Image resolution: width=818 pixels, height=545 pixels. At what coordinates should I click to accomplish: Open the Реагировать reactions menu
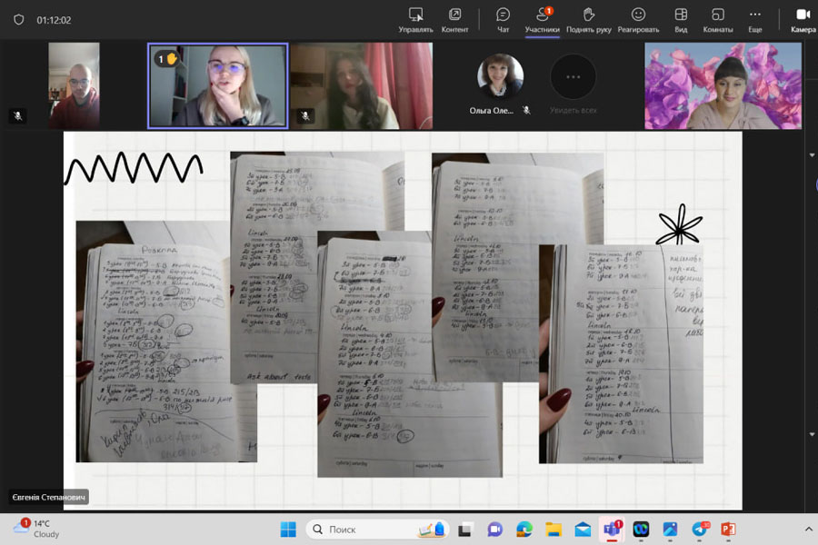pyautogui.click(x=638, y=19)
